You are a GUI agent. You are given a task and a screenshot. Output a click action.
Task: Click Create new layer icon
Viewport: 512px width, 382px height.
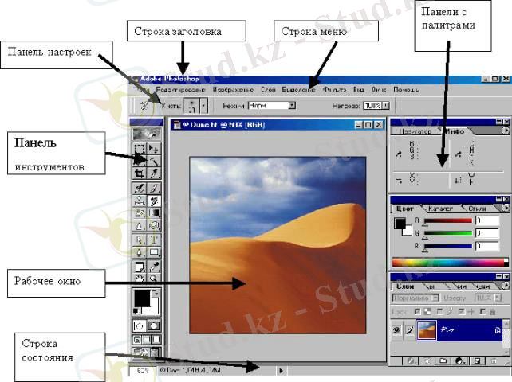coord(477,361)
